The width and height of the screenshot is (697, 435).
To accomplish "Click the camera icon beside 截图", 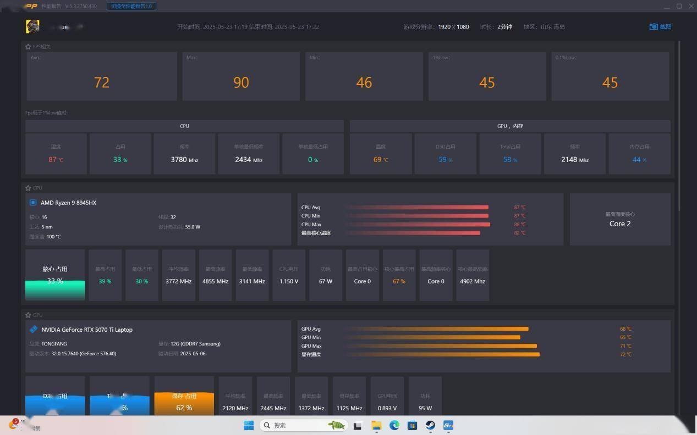I will pyautogui.click(x=654, y=26).
